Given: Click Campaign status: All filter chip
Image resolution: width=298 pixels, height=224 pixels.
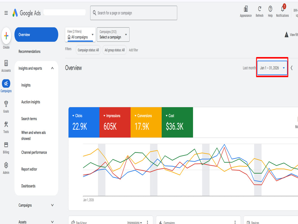Looking at the screenshot, I should click(x=88, y=50).
